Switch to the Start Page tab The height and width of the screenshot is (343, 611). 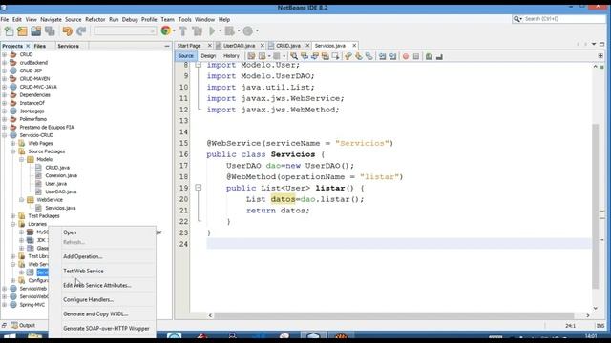click(x=189, y=46)
